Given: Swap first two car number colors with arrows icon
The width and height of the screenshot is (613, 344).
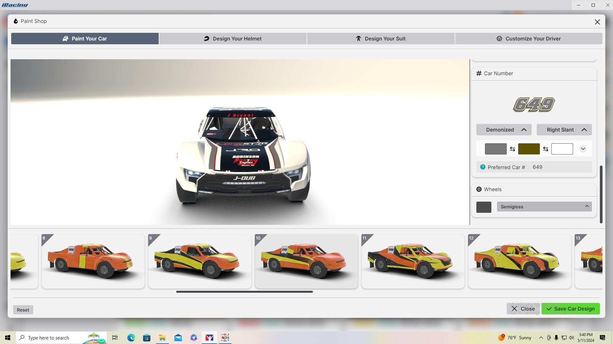Looking at the screenshot, I should click(512, 149).
